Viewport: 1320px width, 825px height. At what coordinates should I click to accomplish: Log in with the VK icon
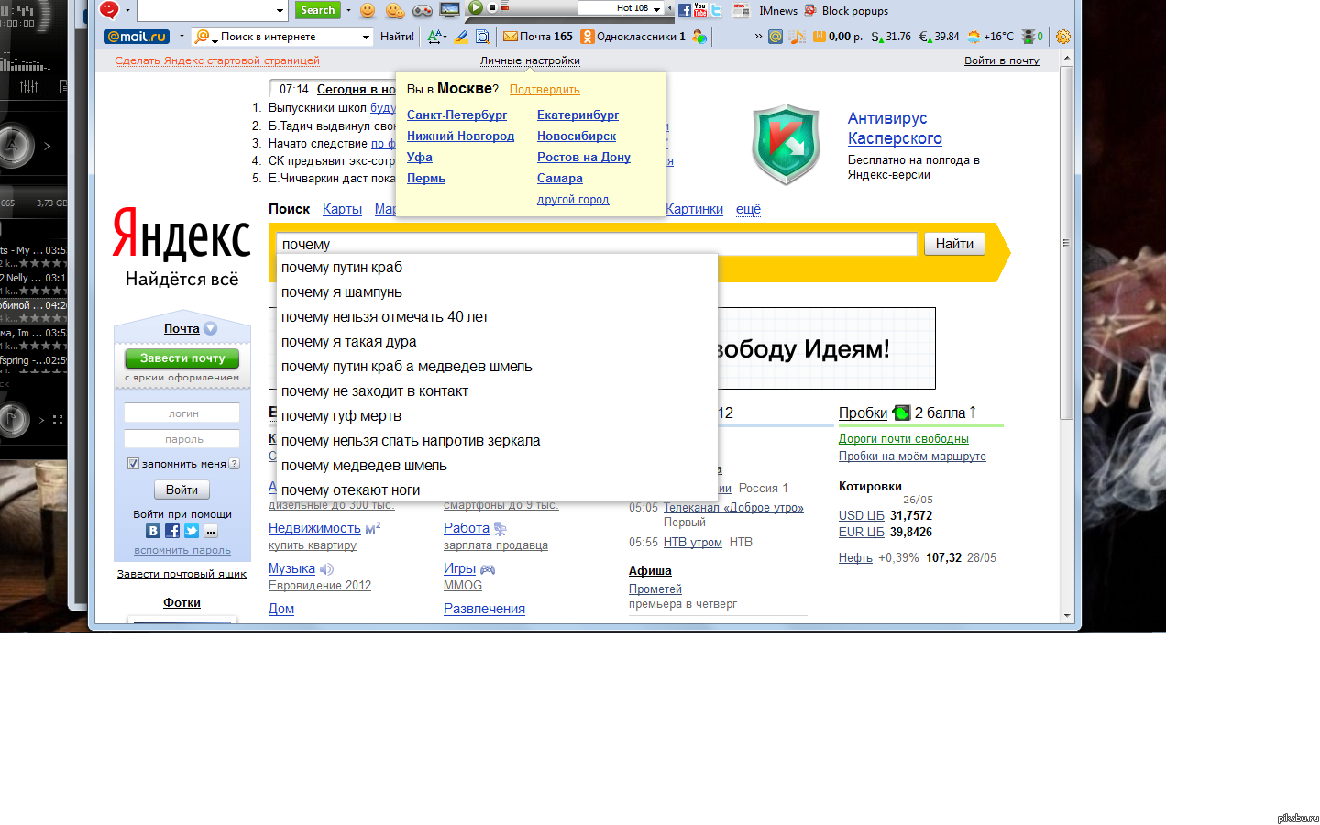coord(153,531)
